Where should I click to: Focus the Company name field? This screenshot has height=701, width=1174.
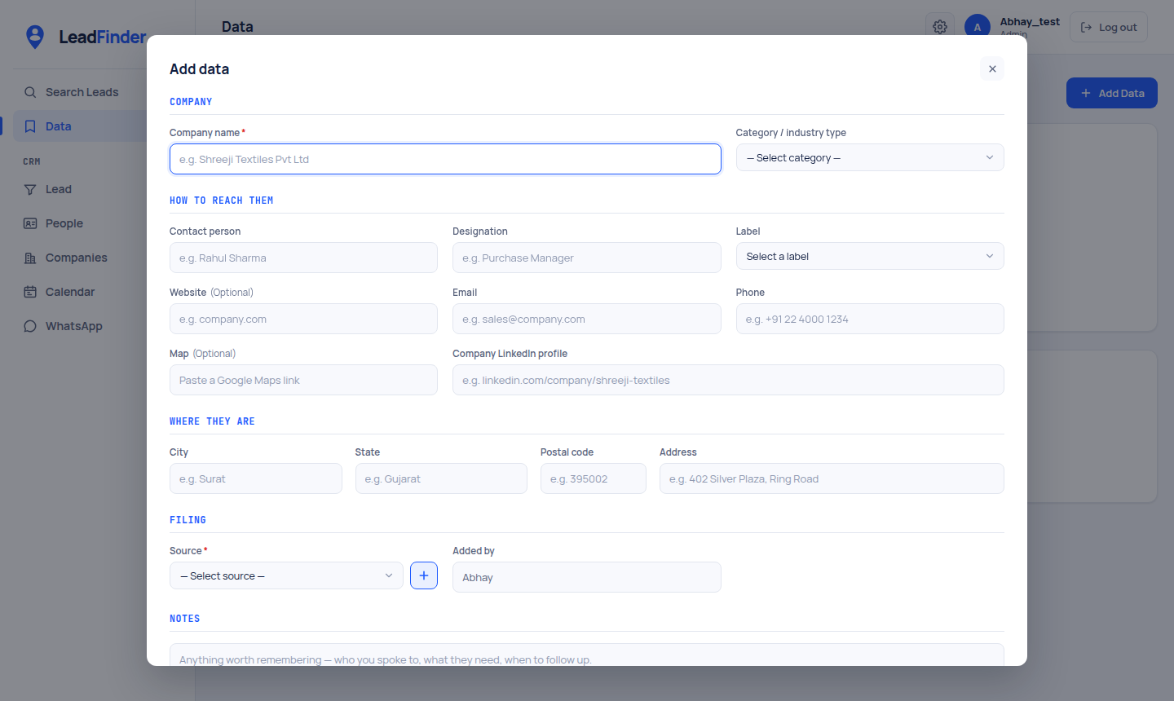coord(445,159)
